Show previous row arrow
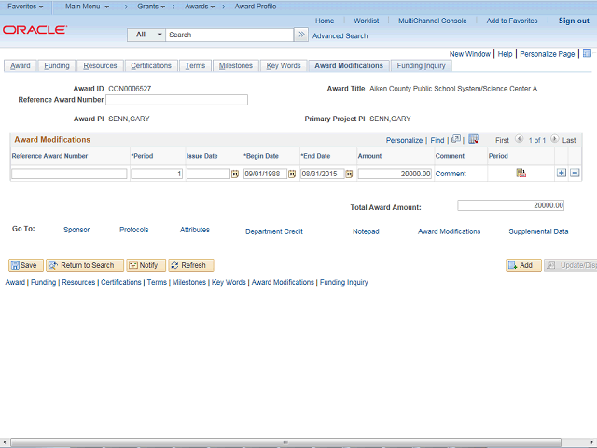This screenshot has height=448, width=597. (519, 139)
